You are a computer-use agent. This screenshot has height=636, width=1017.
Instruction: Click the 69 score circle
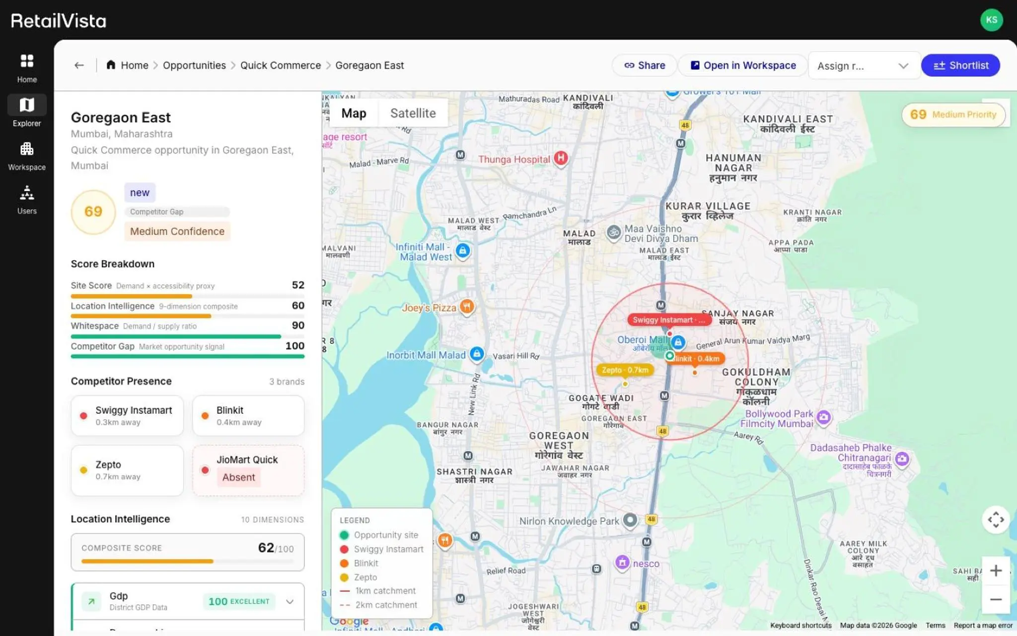(93, 212)
